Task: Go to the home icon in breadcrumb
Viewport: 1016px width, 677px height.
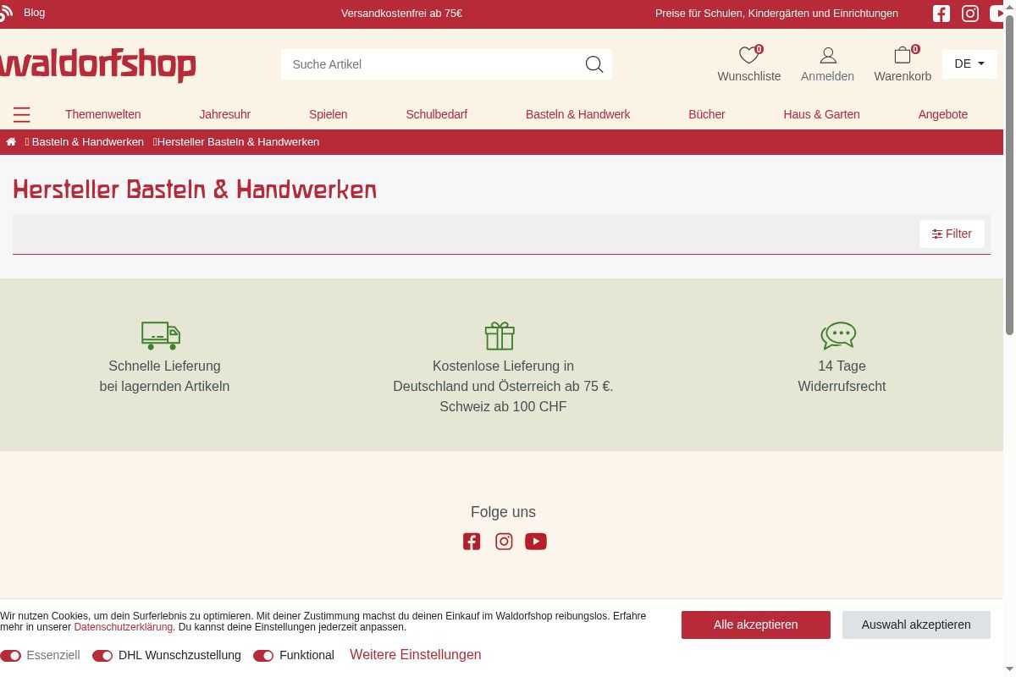Action: 11,142
